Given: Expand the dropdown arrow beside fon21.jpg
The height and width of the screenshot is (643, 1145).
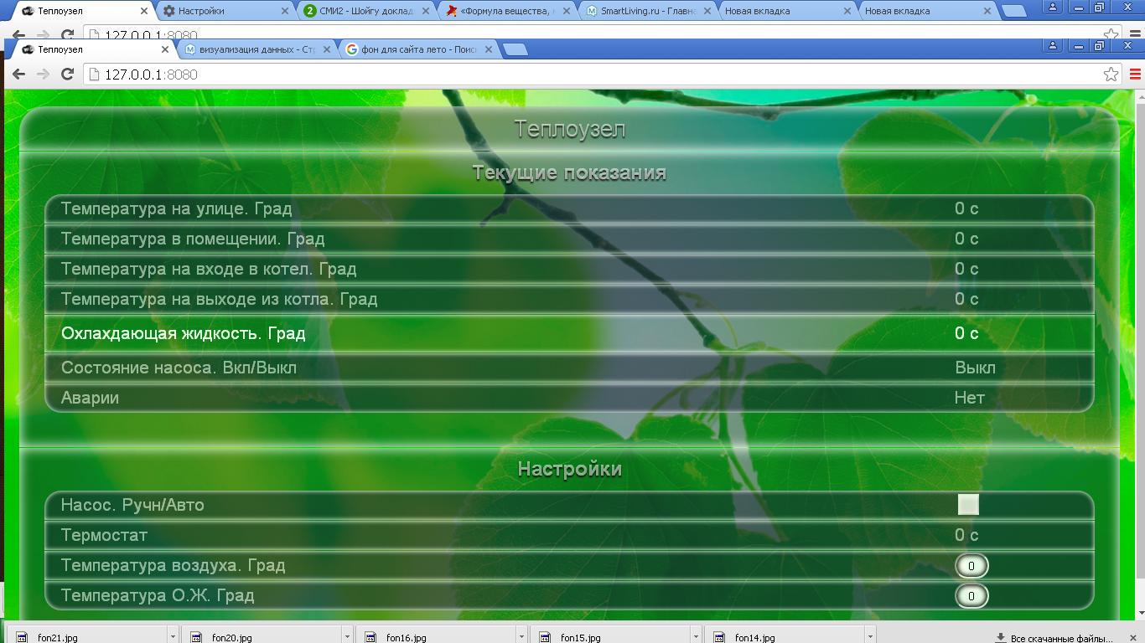Looking at the screenshot, I should click(173, 637).
